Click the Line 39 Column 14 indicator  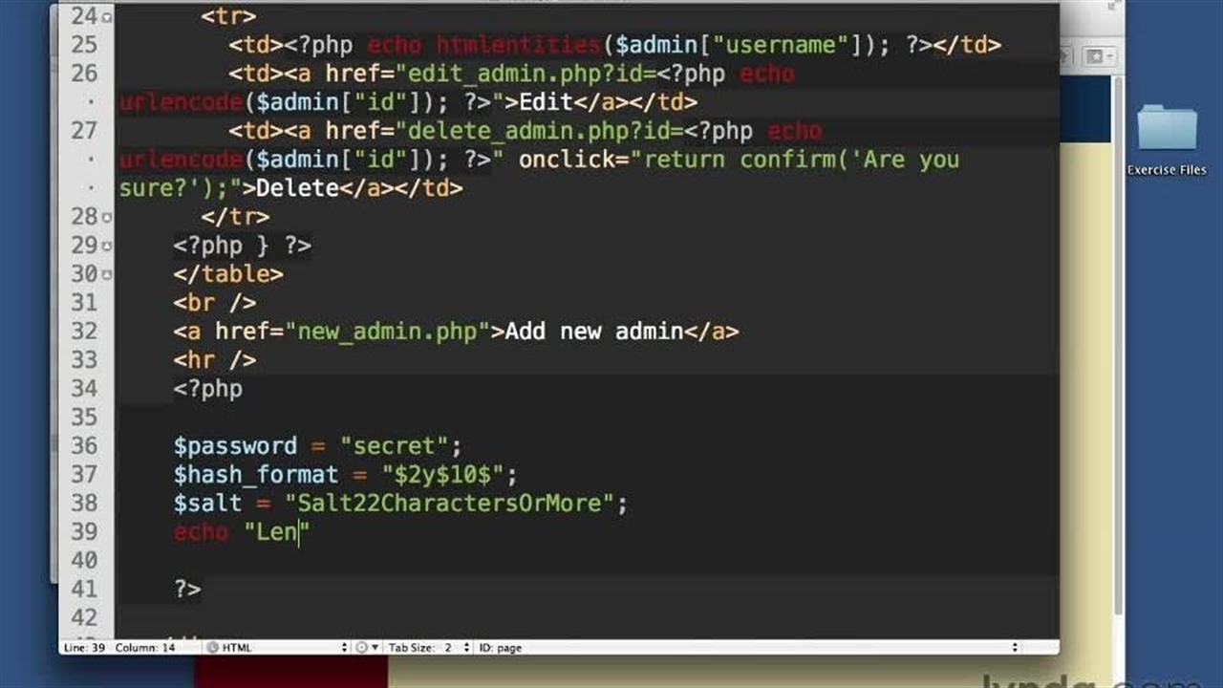(x=120, y=648)
